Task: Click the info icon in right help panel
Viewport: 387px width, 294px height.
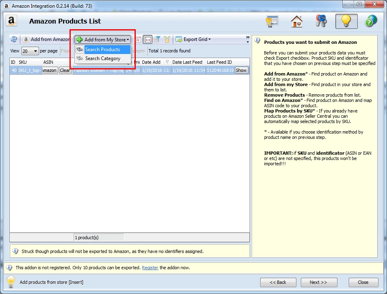Action: click(x=257, y=41)
